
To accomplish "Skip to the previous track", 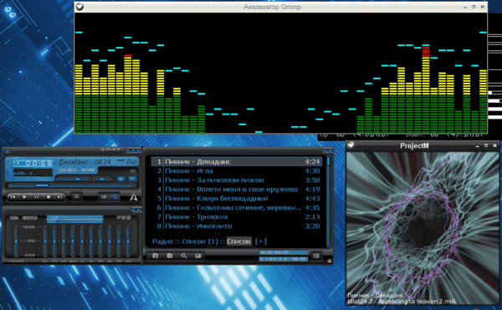I will tap(13, 197).
